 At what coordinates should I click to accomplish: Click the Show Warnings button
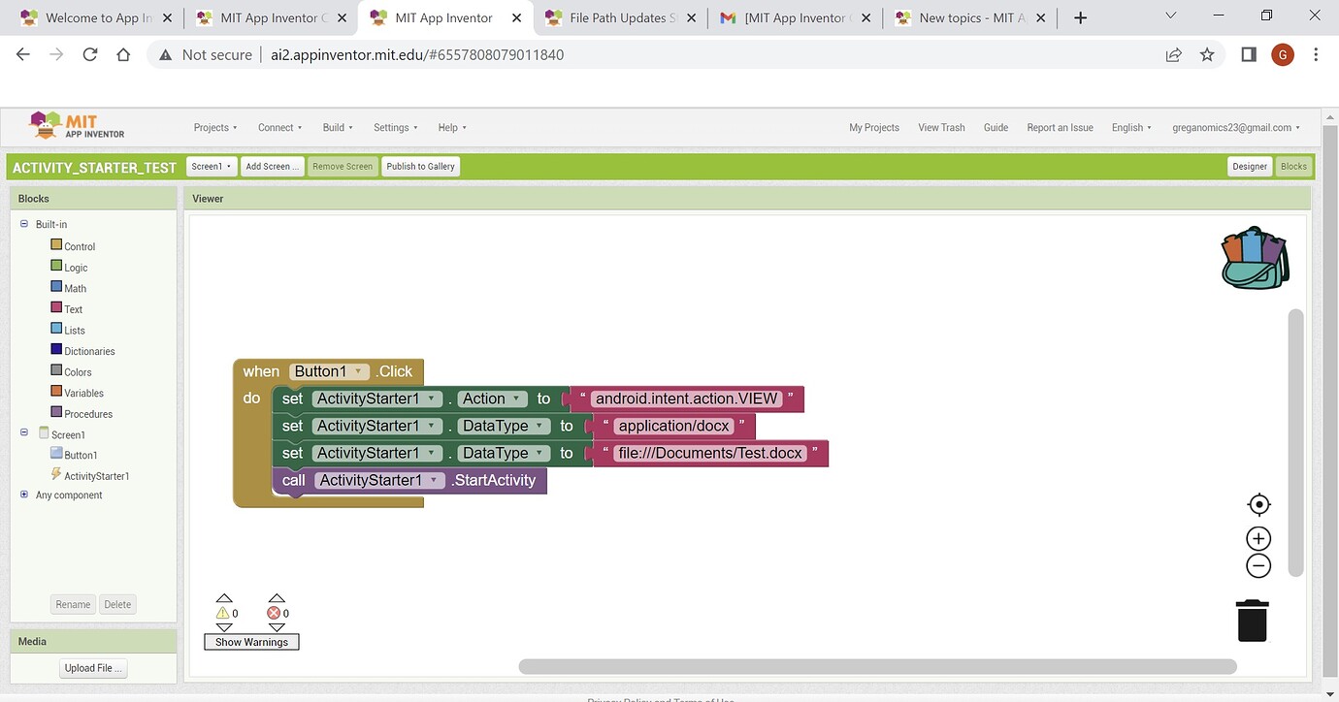pyautogui.click(x=251, y=641)
